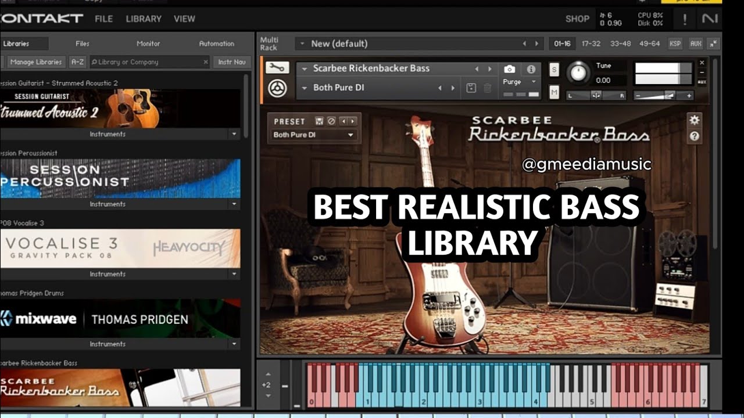744x418 pixels.
Task: Open the SHOP link
Action: click(x=577, y=19)
